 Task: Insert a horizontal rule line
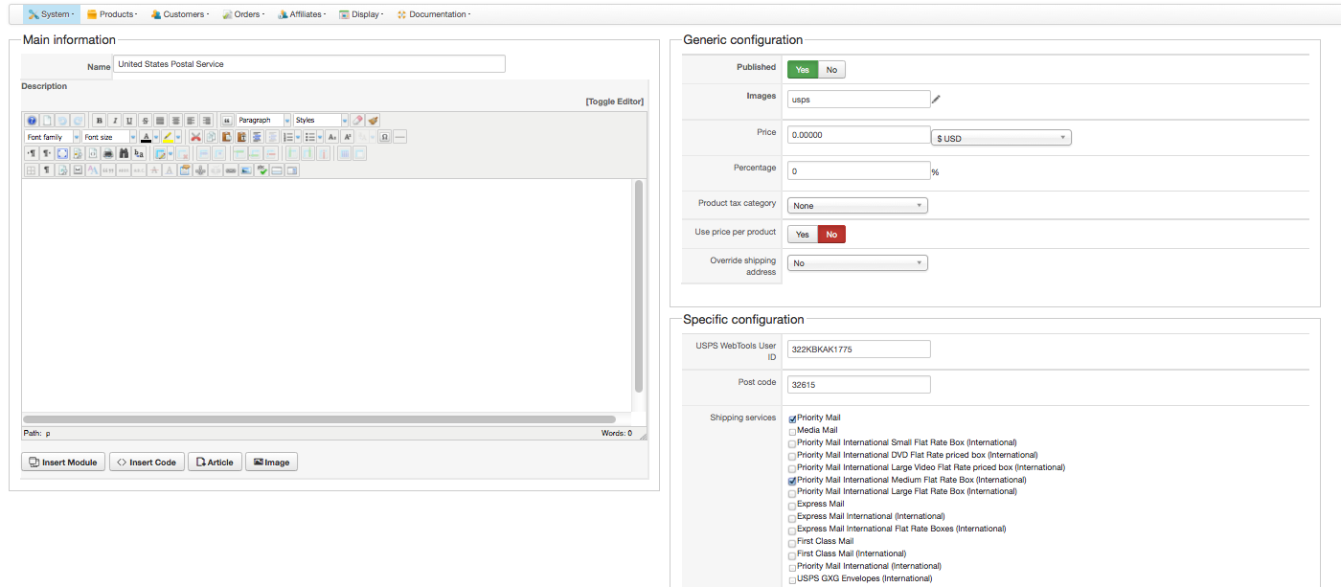point(400,137)
